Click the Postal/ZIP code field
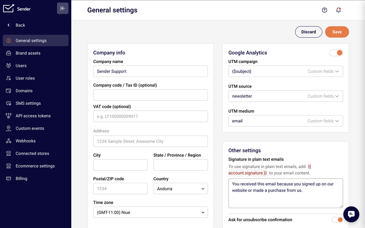The width and height of the screenshot is (365, 228). coord(120,189)
